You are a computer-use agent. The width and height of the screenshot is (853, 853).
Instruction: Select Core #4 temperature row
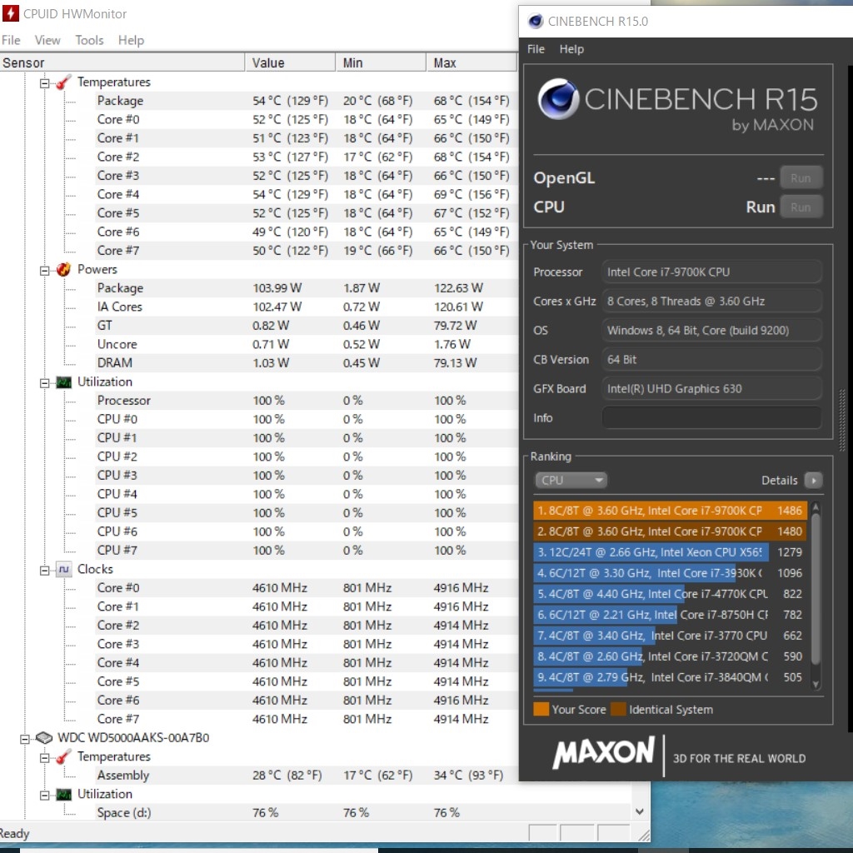point(307,194)
